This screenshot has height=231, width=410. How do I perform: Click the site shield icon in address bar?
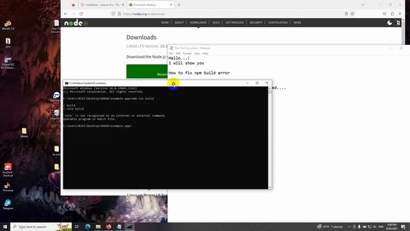(x=113, y=13)
